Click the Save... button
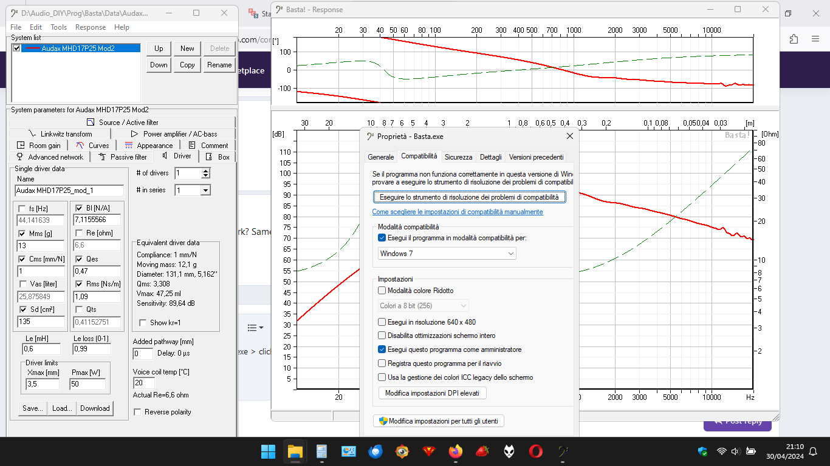The width and height of the screenshot is (830, 466). 32,408
